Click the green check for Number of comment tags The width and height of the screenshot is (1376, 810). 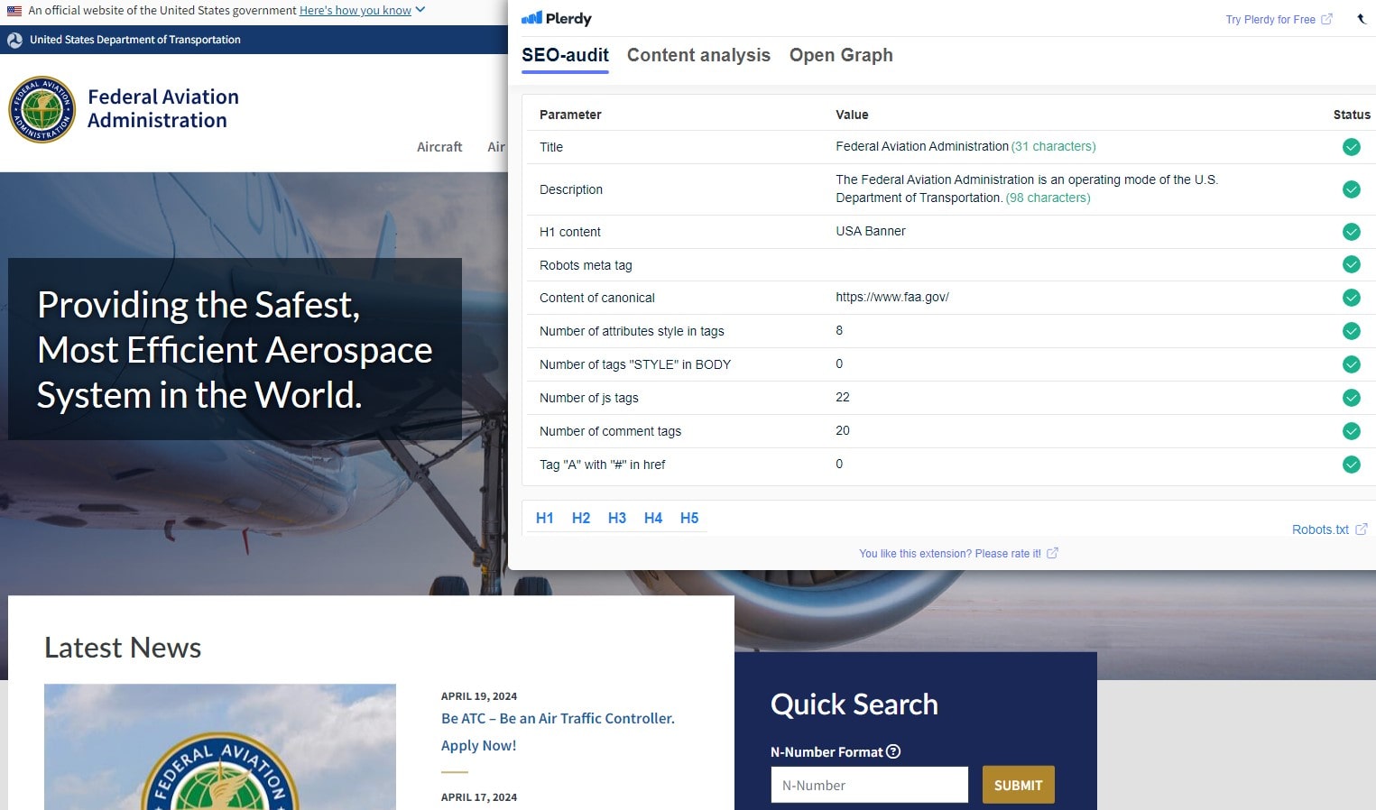[x=1351, y=431]
